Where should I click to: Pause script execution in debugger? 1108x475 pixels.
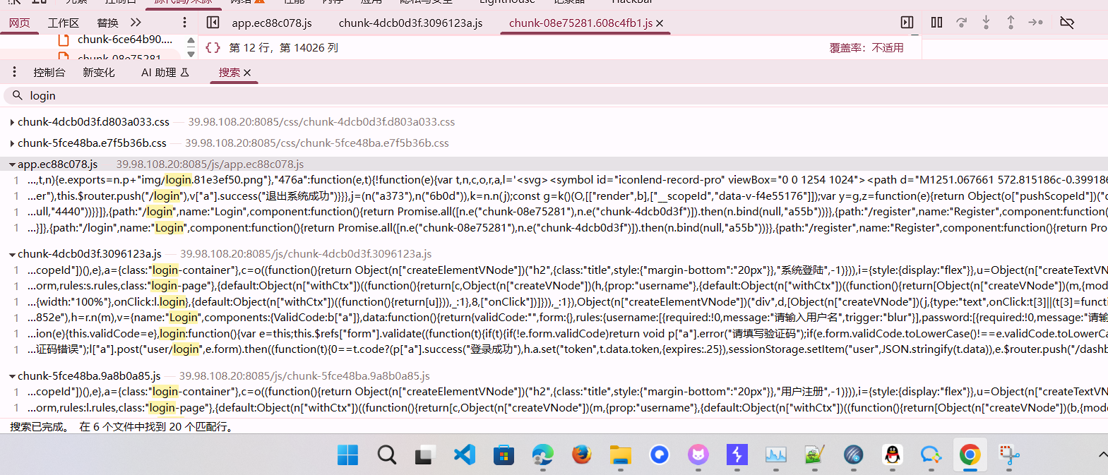936,23
